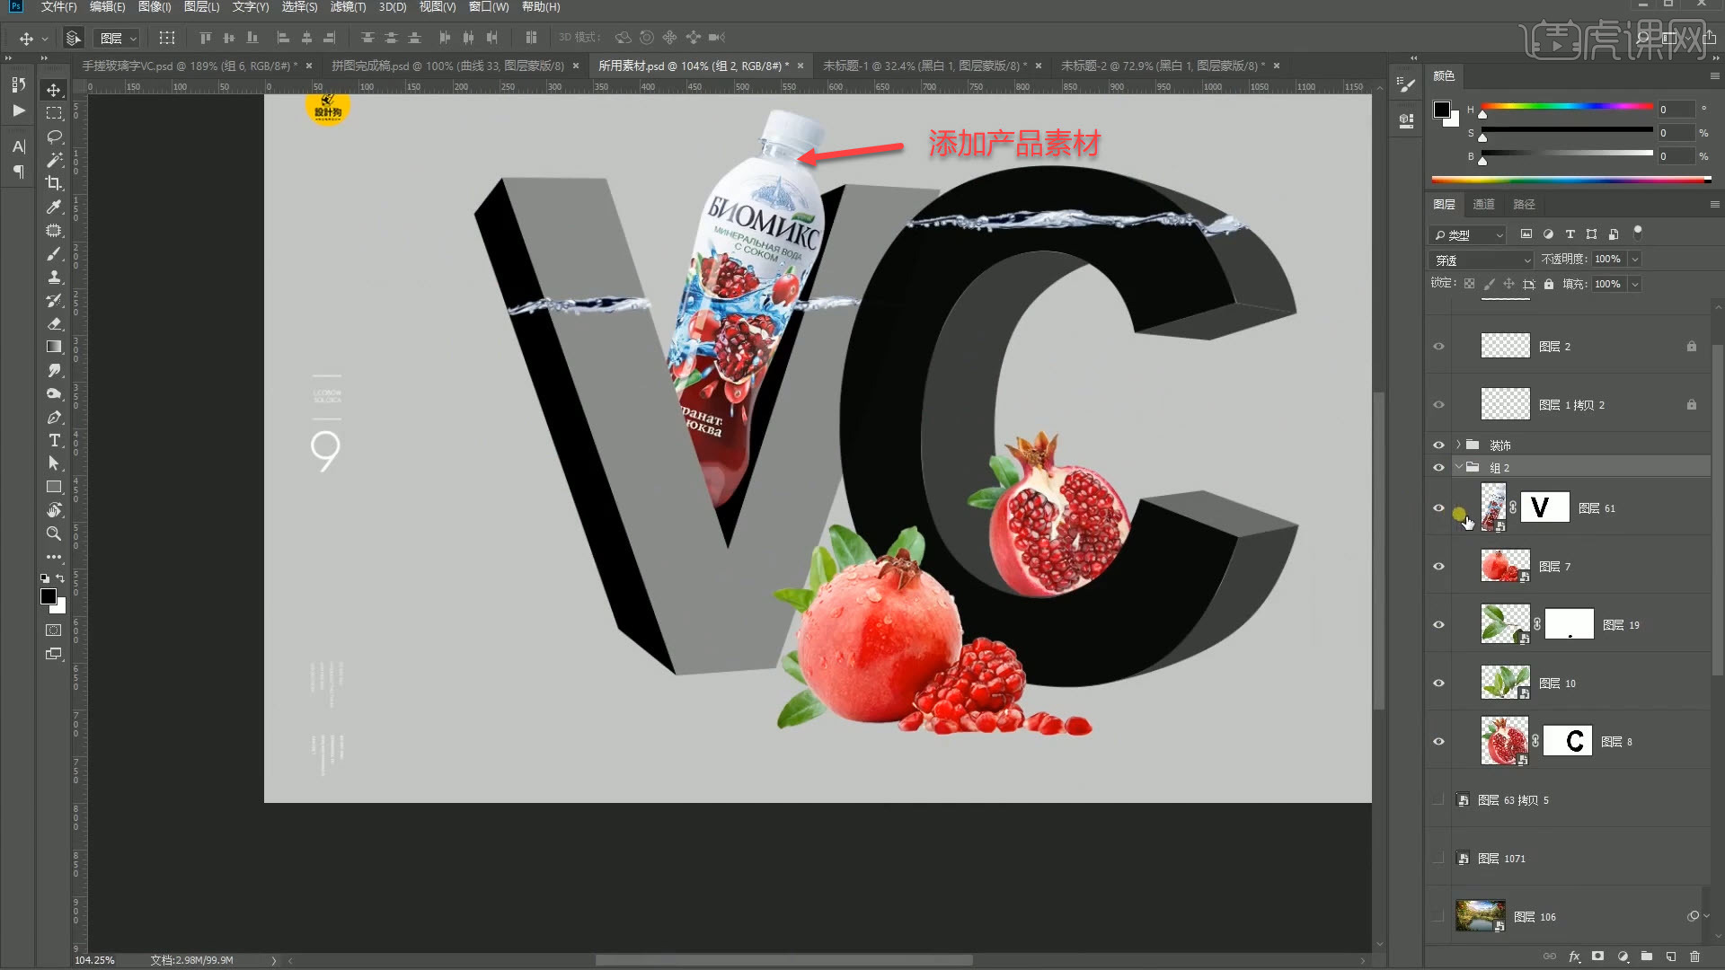Switch to the 通道 panel tab
The image size is (1725, 970).
[x=1483, y=205]
